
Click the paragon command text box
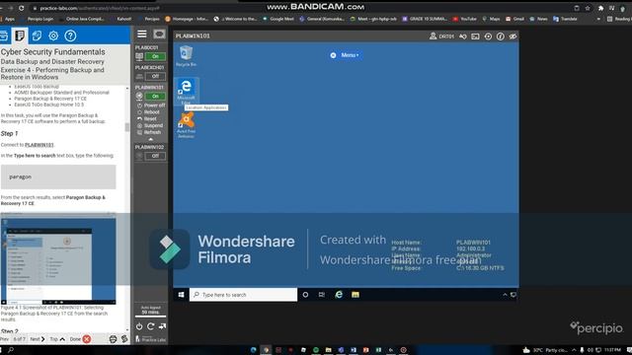58,177
